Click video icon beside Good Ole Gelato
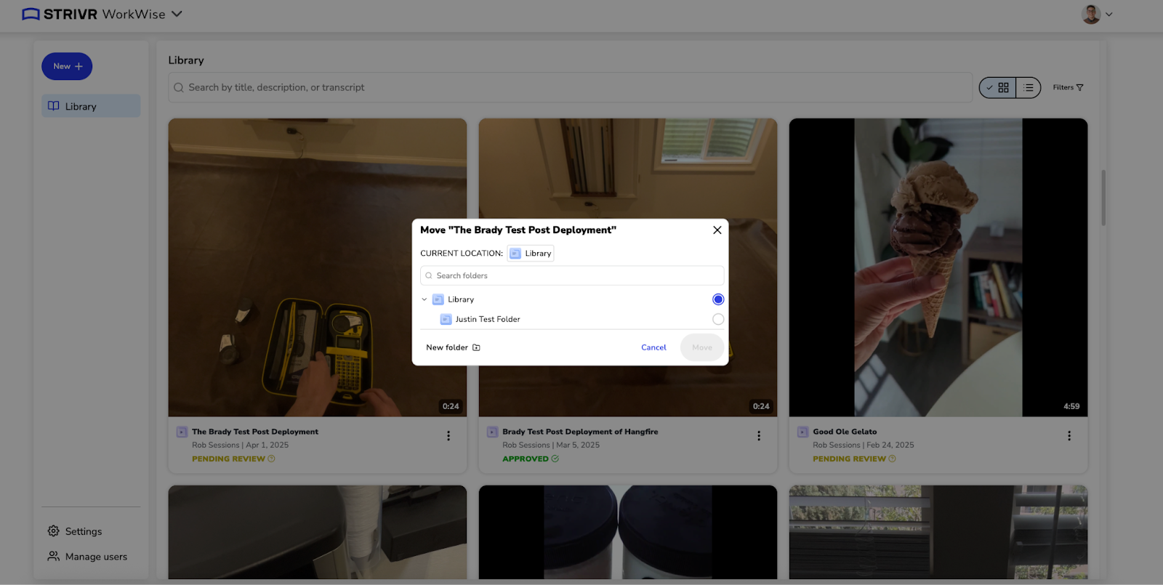1163x585 pixels. pyautogui.click(x=802, y=432)
